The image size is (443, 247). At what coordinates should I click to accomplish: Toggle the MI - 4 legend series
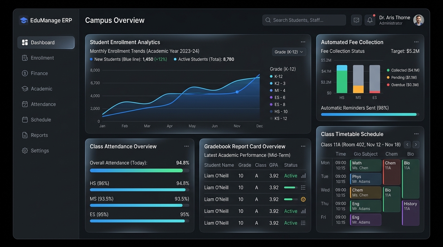278,91
